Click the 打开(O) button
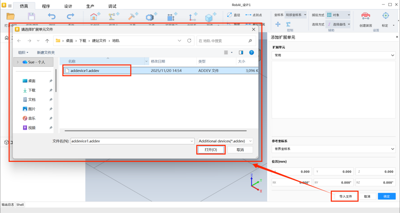This screenshot has width=400, height=213. click(x=211, y=150)
